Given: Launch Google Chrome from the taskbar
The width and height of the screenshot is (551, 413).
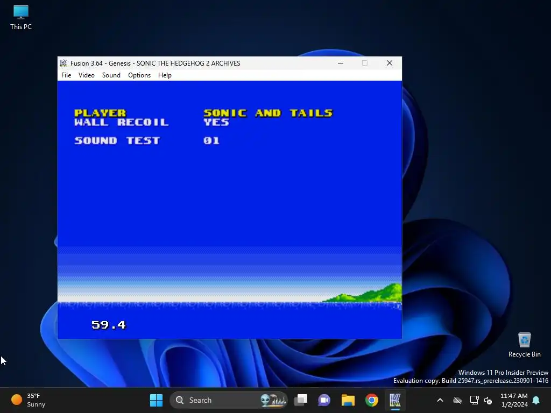Looking at the screenshot, I should (x=371, y=400).
